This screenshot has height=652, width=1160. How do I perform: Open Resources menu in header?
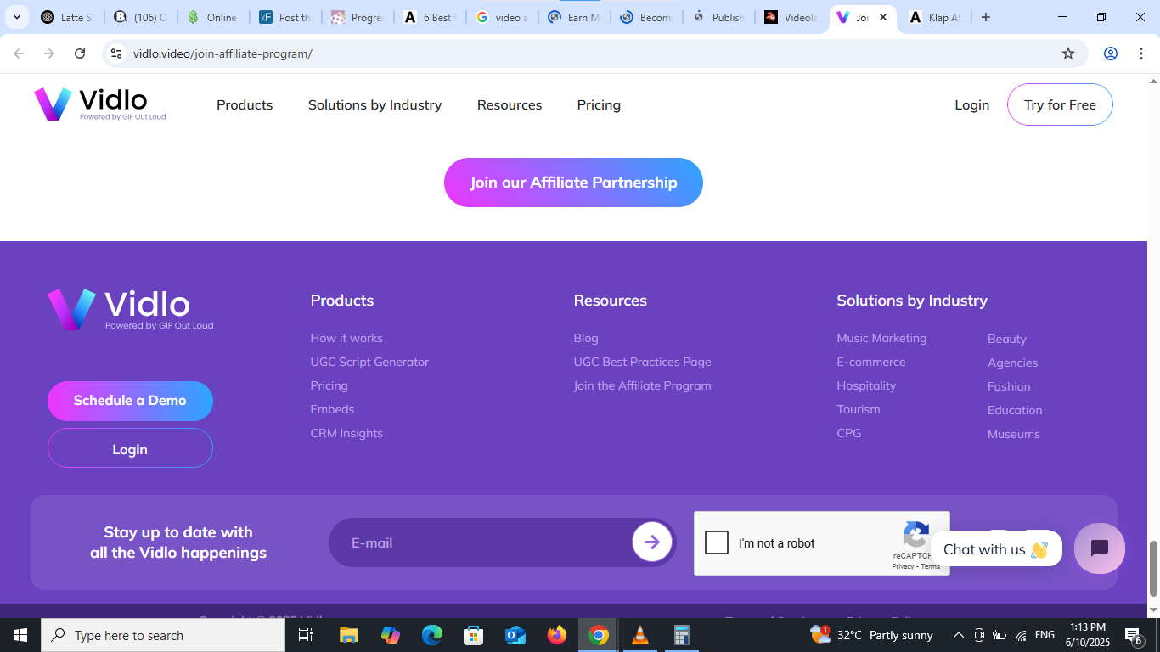coord(510,104)
